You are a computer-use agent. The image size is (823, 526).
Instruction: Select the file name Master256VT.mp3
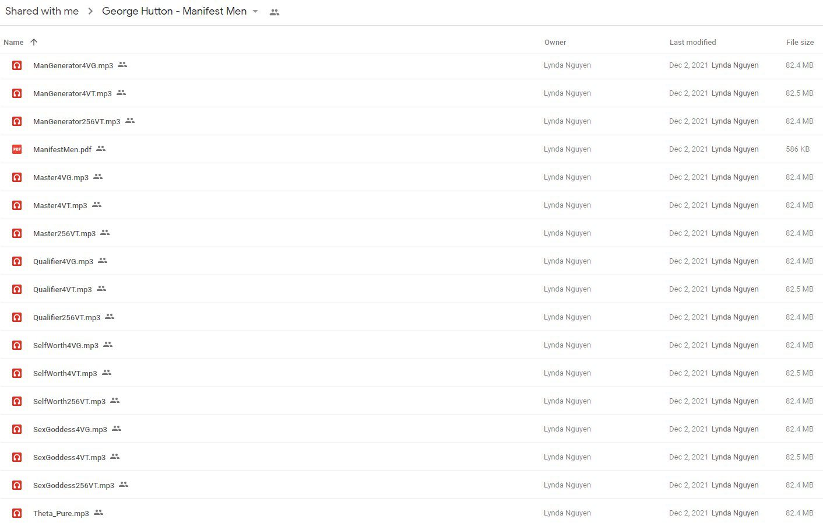click(64, 233)
